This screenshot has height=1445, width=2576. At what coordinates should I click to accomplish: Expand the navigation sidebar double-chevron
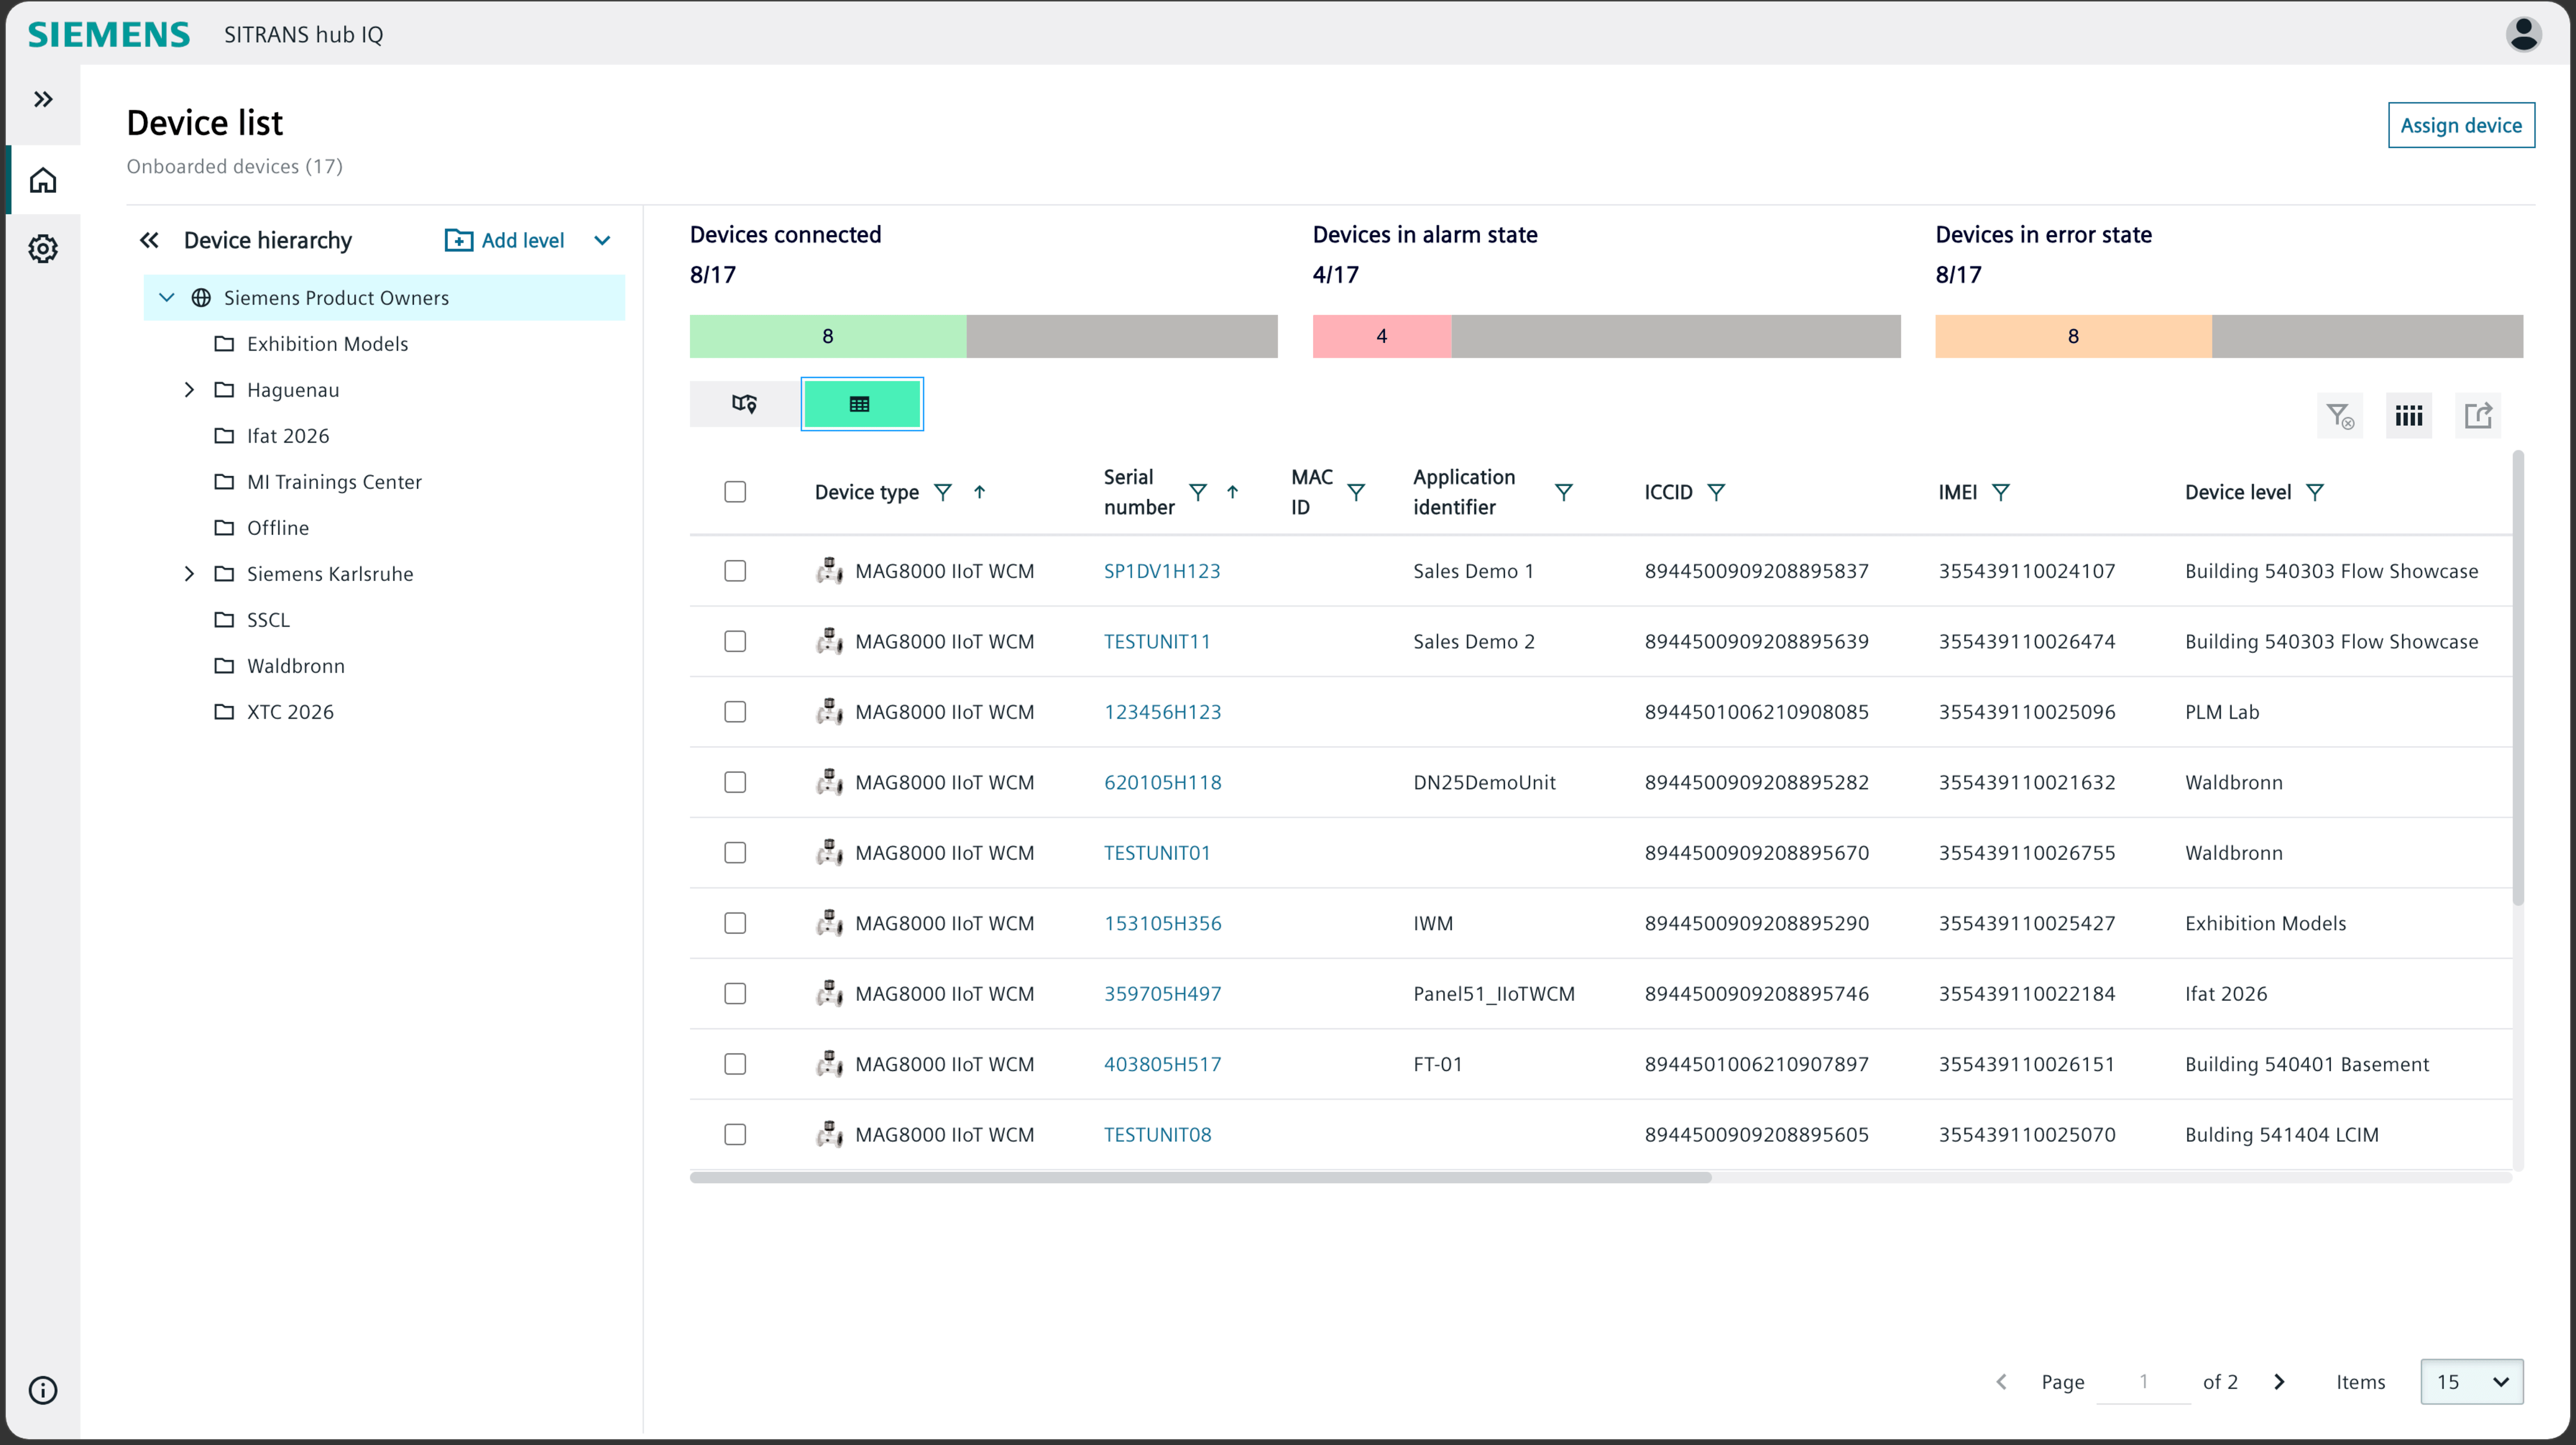coord(43,99)
